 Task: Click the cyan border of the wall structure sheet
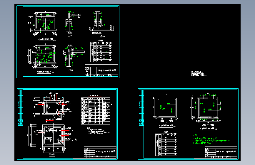pos(68,42)
